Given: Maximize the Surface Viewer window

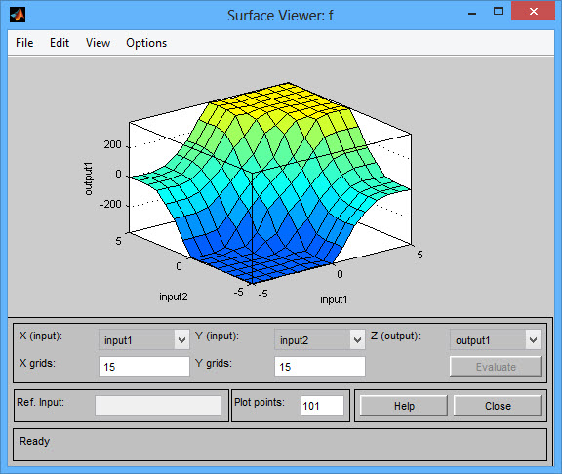Looking at the screenshot, I should (x=499, y=12).
